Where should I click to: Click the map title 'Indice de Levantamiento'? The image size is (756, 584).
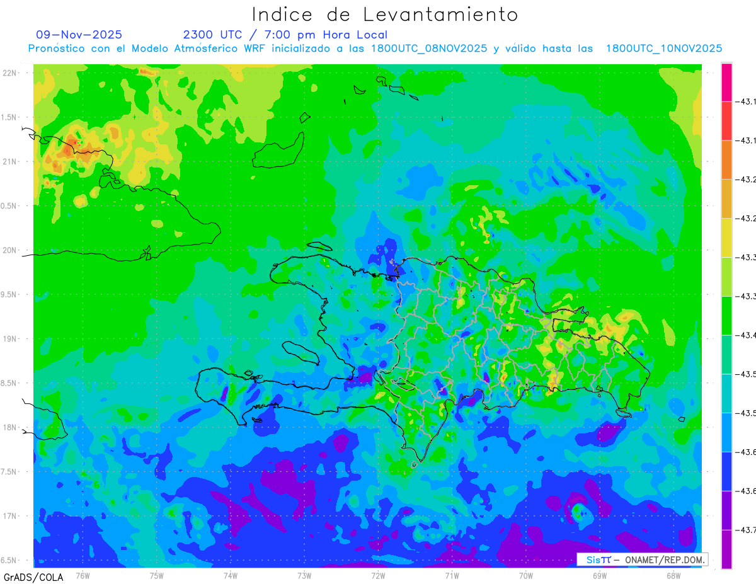pyautogui.click(x=385, y=14)
